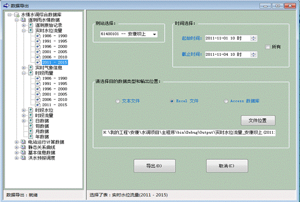This screenshot has width=300, height=202.
Task: Click the icon beside 基本信息数据
Action: point(23,153)
